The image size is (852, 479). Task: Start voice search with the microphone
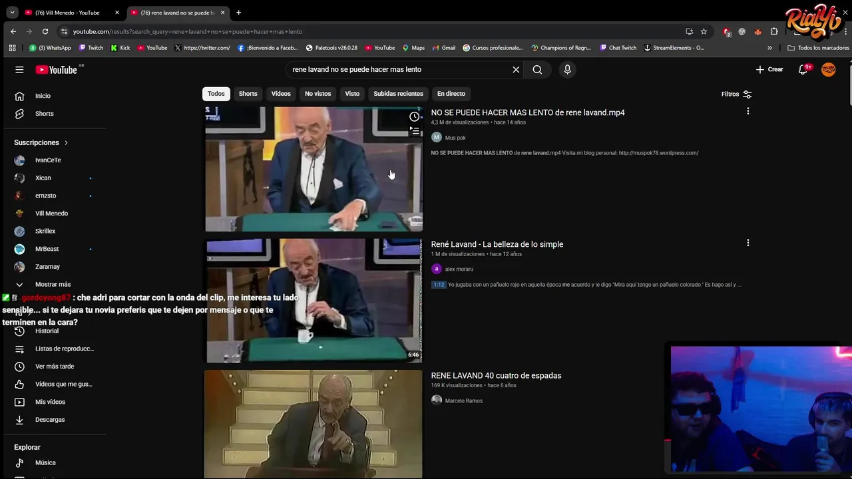567,69
